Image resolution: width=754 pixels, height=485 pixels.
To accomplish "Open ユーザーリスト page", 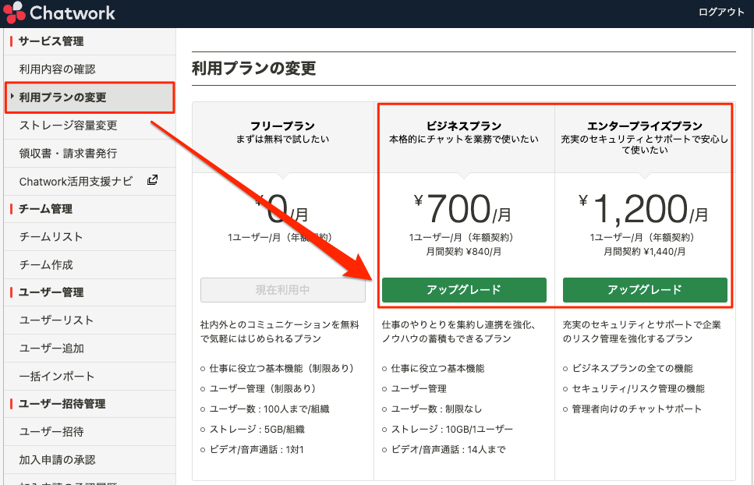I will point(90,320).
